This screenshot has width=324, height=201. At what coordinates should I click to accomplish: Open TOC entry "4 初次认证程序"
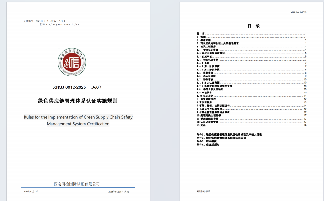(206, 47)
